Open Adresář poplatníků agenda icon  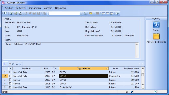[156, 36]
